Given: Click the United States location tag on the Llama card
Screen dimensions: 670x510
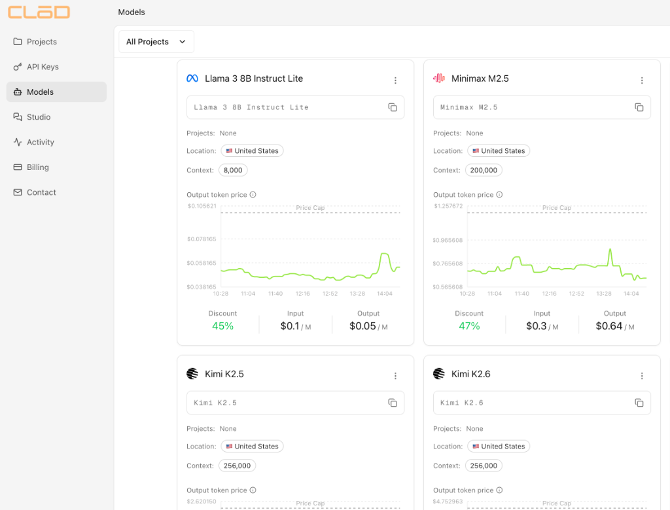Looking at the screenshot, I should coord(252,151).
